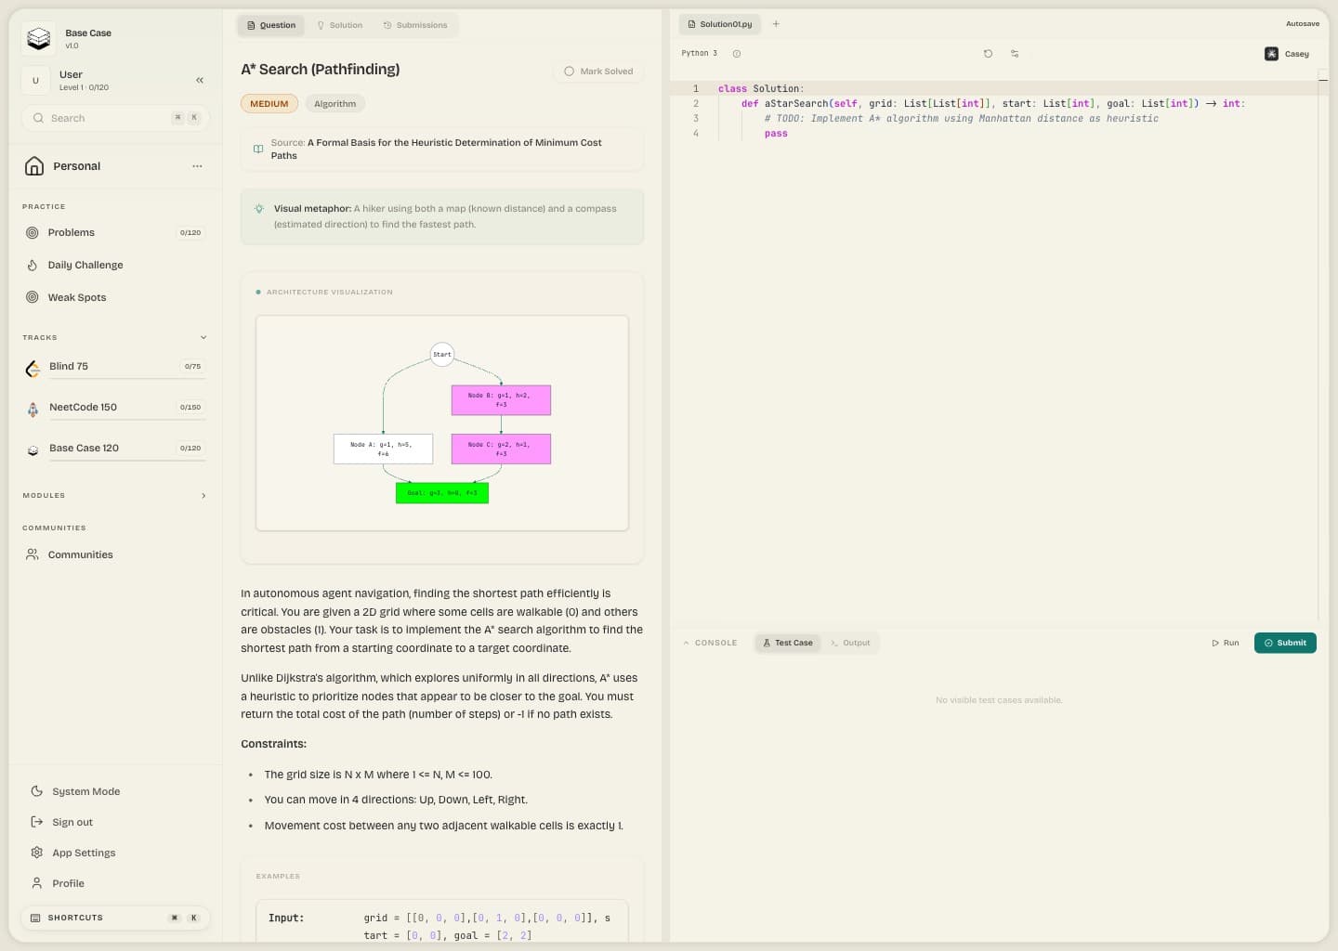This screenshot has height=951, width=1338.
Task: Click the Blind 75 progress indicator
Action: point(192,366)
